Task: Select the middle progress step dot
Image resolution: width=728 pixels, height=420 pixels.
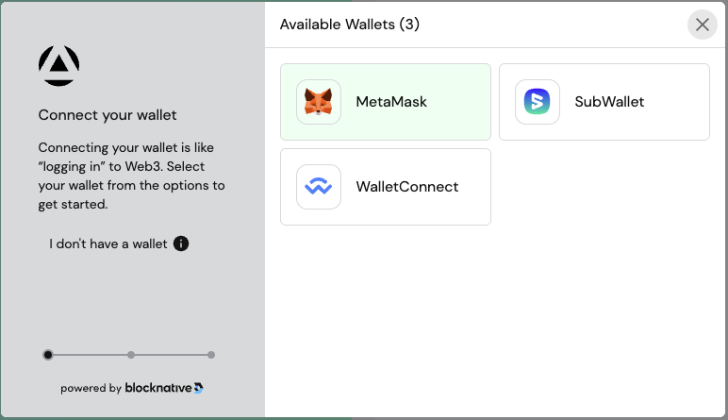Action: 131,355
